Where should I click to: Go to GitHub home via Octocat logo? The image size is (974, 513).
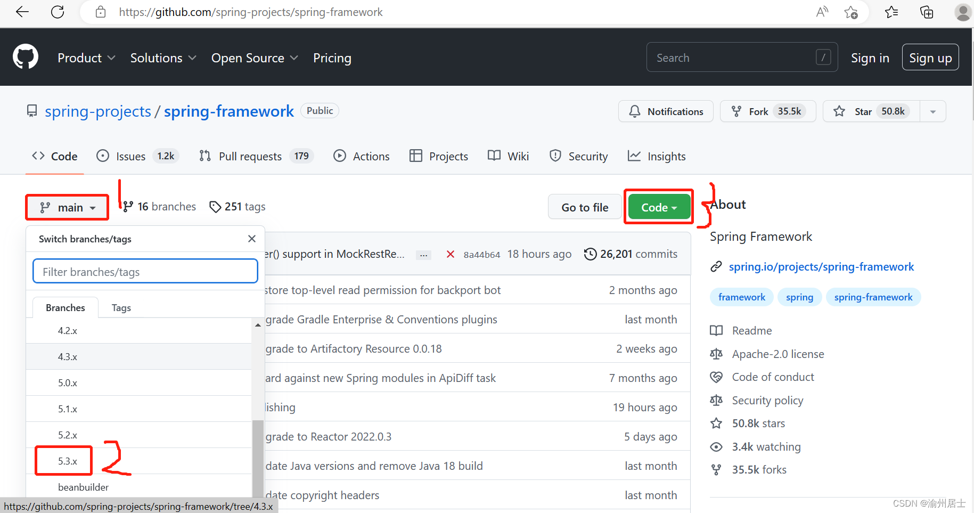tap(26, 57)
